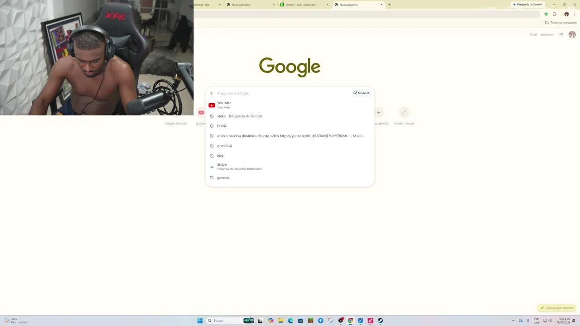Open Chrome profile avatar in toolbar
The width and height of the screenshot is (580, 326).
[566, 14]
